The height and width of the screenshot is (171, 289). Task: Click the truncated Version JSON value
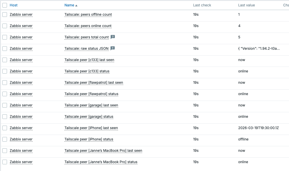(259, 49)
